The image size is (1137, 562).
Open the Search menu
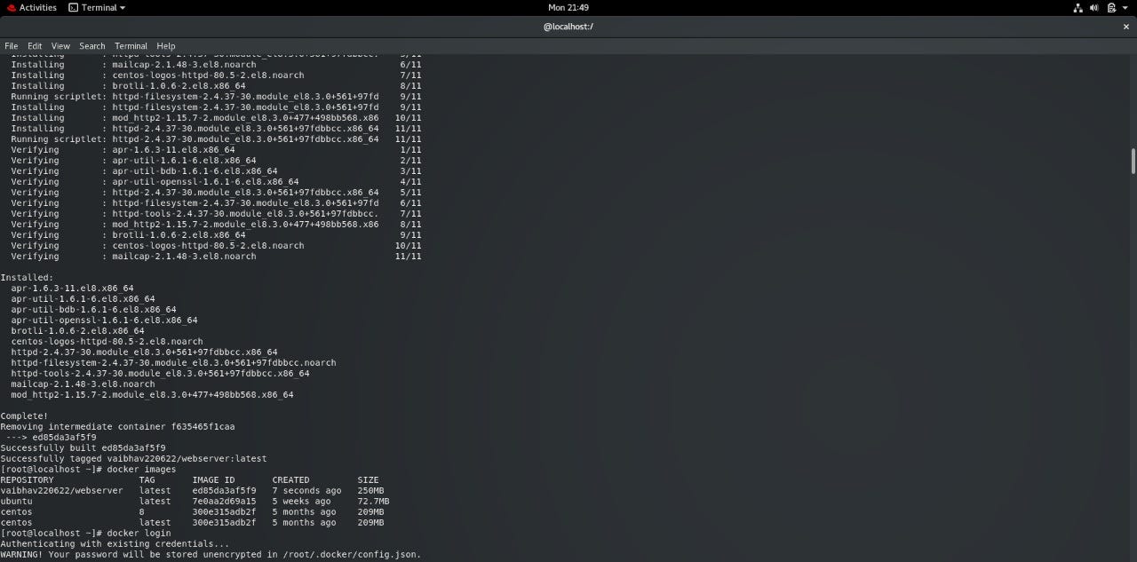coord(91,45)
